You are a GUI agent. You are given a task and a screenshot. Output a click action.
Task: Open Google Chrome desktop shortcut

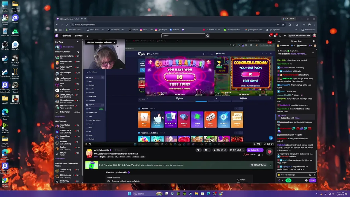(5, 182)
